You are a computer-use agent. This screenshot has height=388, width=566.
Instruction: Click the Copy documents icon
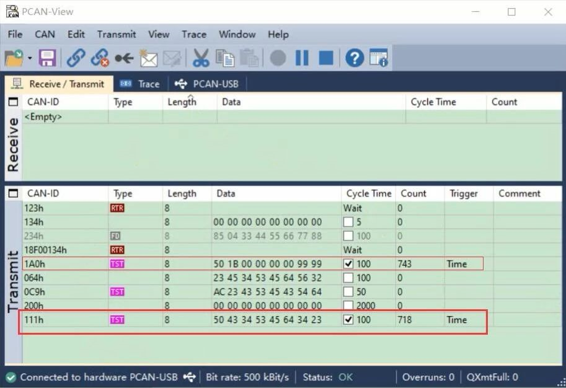225,58
